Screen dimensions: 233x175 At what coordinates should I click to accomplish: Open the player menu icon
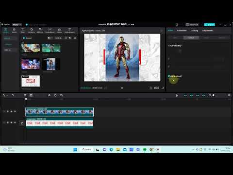click(x=162, y=31)
